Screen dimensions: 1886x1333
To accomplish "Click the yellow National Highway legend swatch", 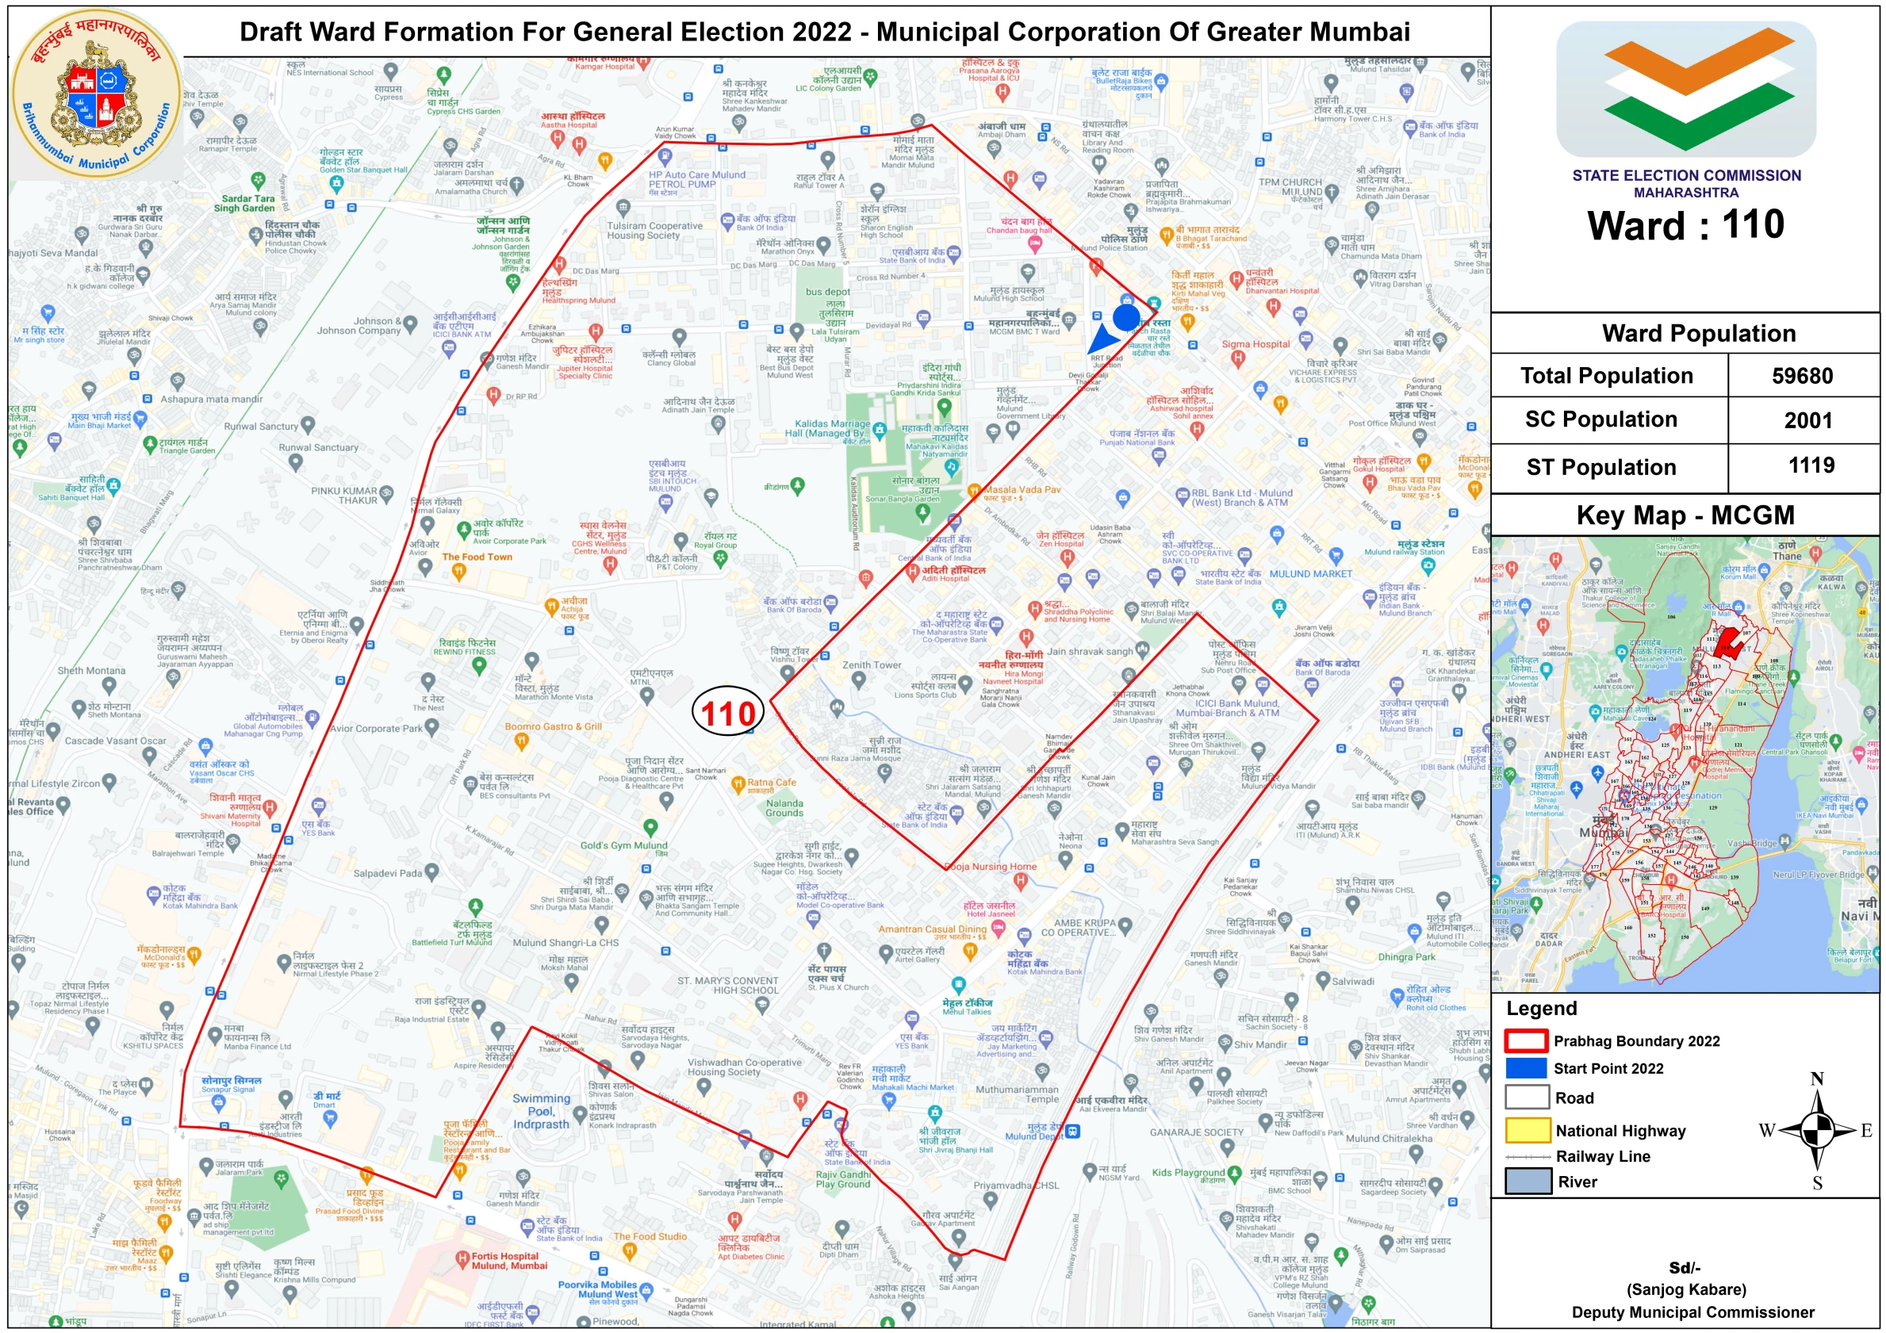I will click(x=1527, y=1130).
